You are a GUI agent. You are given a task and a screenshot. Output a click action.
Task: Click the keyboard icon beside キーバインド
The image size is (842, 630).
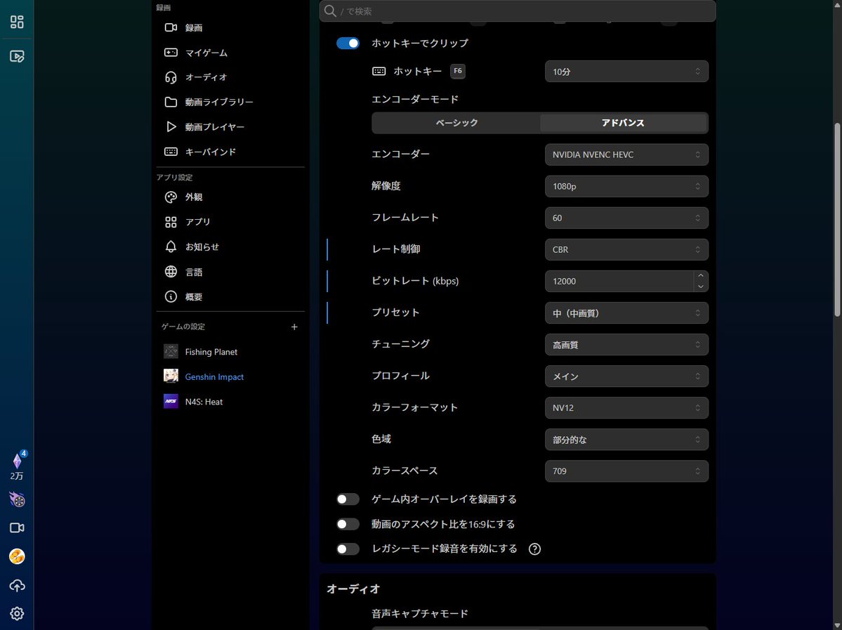171,152
